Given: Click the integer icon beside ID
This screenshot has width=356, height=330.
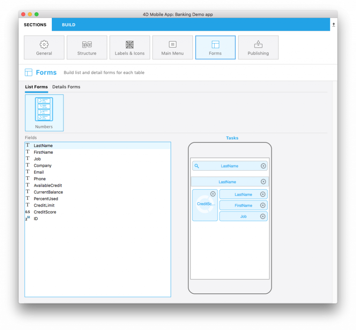Looking at the screenshot, I should tap(28, 218).
